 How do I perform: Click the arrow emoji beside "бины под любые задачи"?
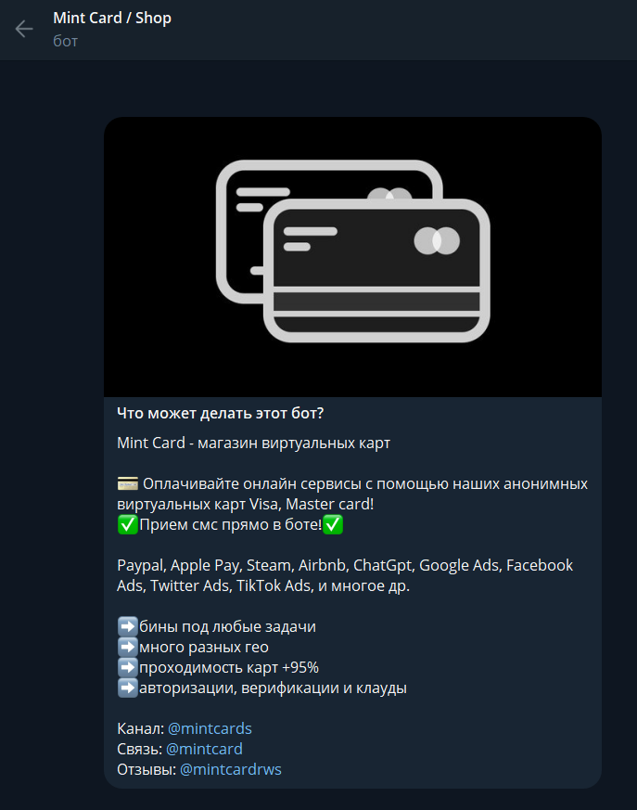click(128, 626)
